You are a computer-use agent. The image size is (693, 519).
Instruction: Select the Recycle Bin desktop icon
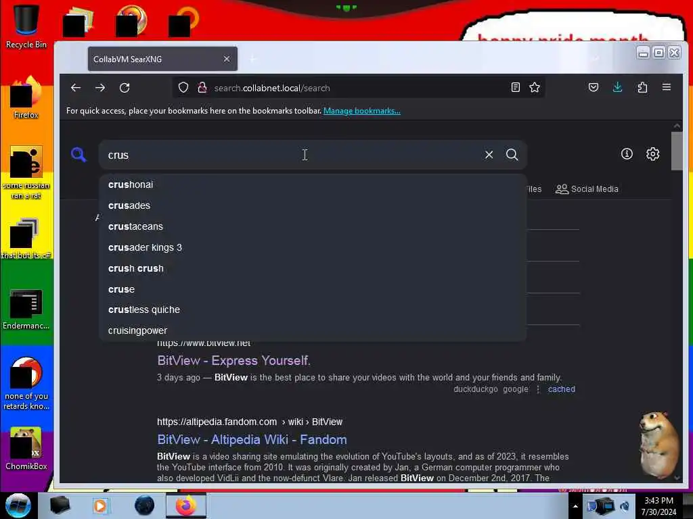(x=26, y=27)
